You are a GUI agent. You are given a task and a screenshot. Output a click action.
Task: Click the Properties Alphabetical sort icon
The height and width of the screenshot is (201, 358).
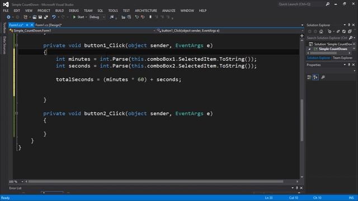pyautogui.click(x=315, y=78)
